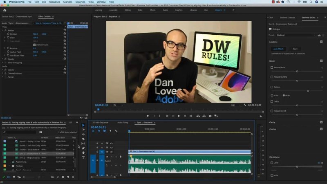
Task: Switch to the Color workspace
Action: click(140, 10)
